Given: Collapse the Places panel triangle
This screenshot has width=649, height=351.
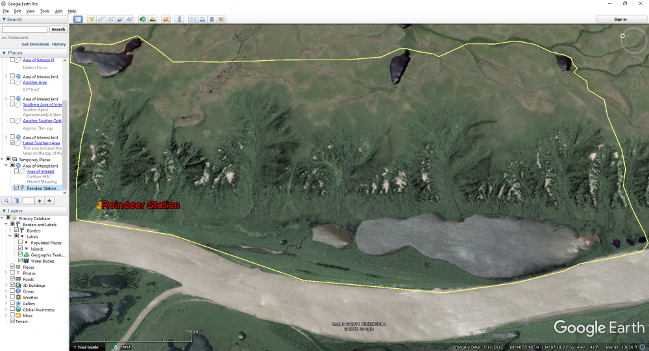Looking at the screenshot, I should point(4,52).
